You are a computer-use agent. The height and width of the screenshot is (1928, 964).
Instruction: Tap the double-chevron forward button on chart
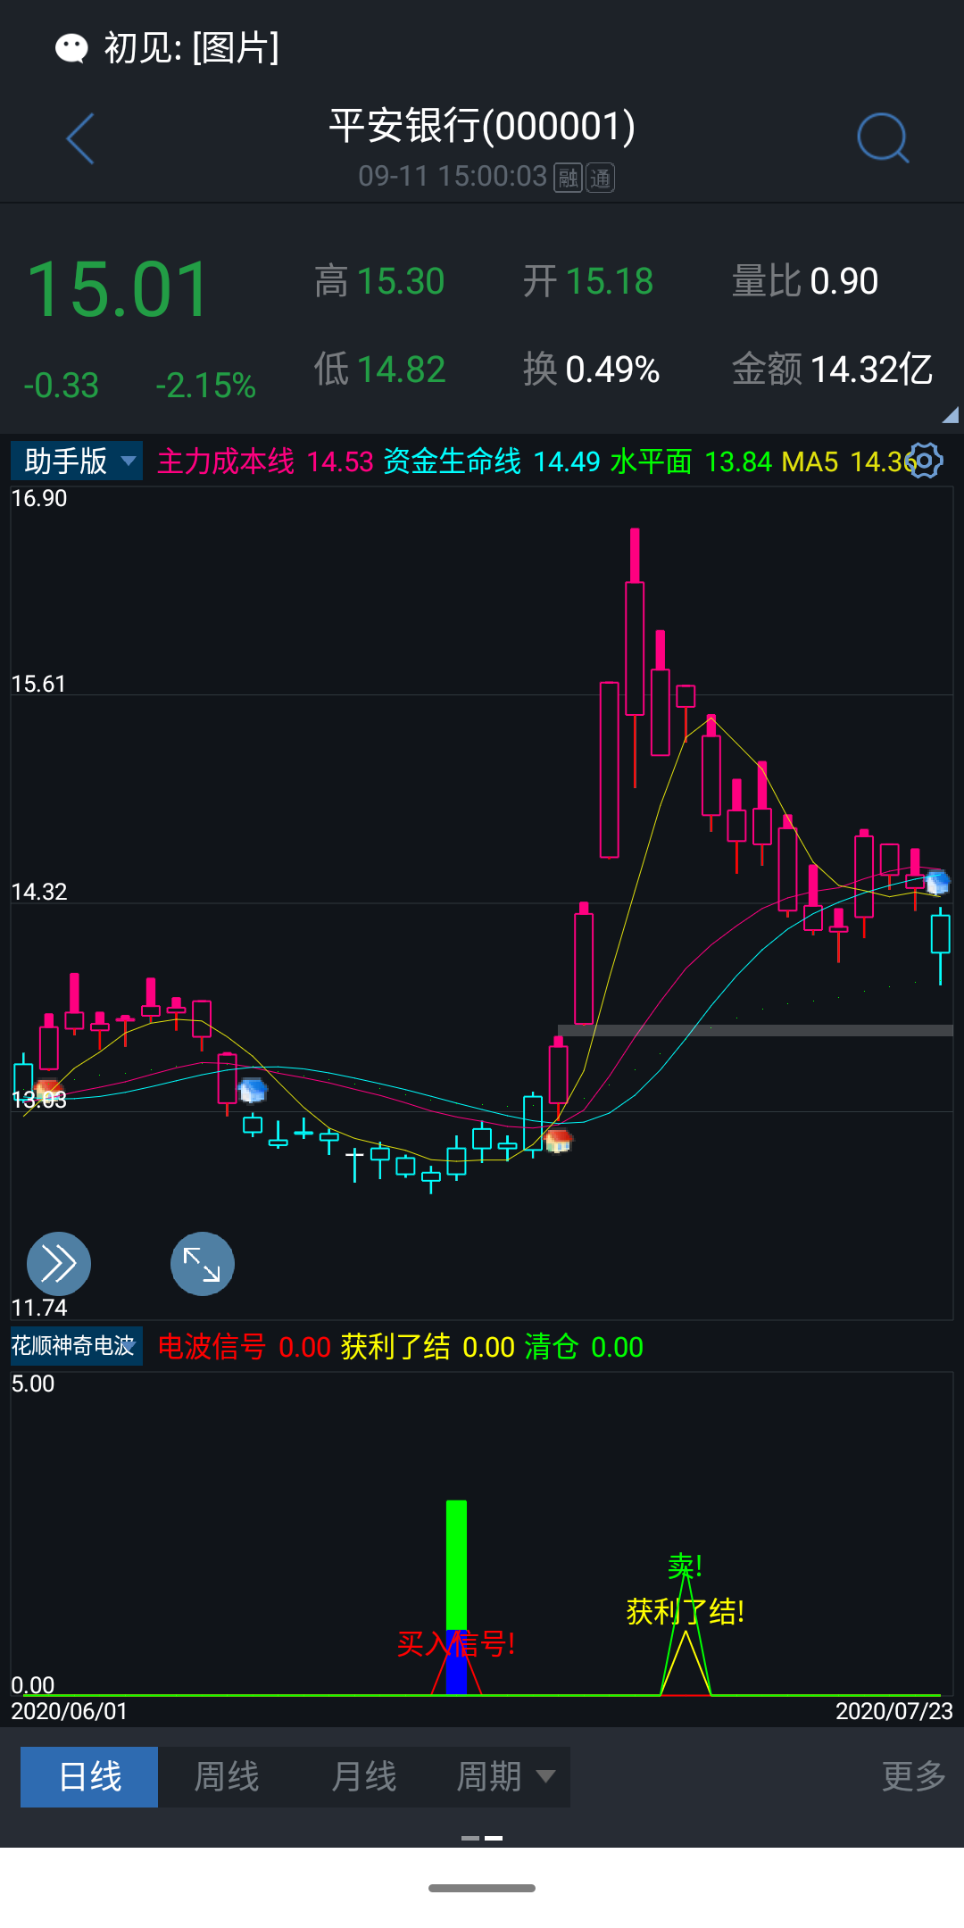click(59, 1263)
